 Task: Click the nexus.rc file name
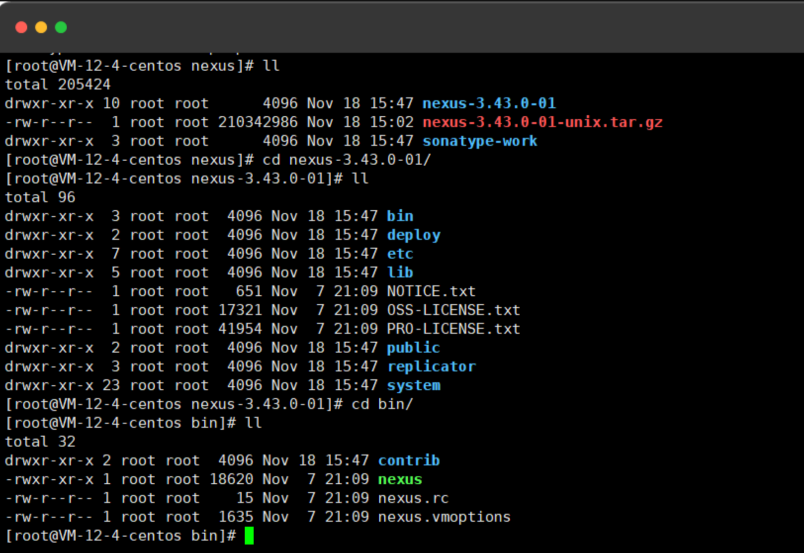[413, 498]
